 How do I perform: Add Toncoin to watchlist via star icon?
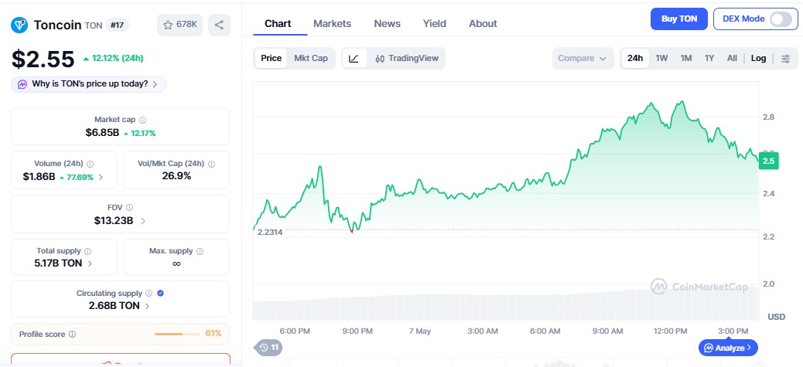click(x=179, y=25)
